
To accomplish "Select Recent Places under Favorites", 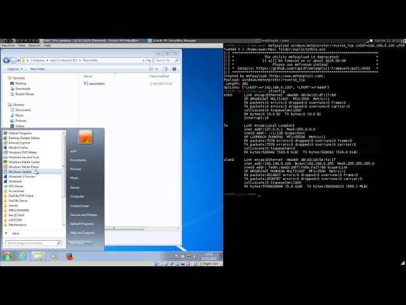I will tap(24, 94).
